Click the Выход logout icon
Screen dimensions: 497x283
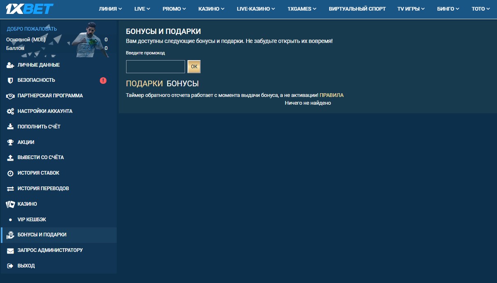[x=10, y=266]
